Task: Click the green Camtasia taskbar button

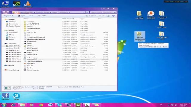Action: [78, 105]
